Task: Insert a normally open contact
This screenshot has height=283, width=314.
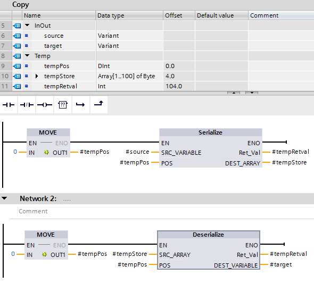Action: [x=9, y=105]
